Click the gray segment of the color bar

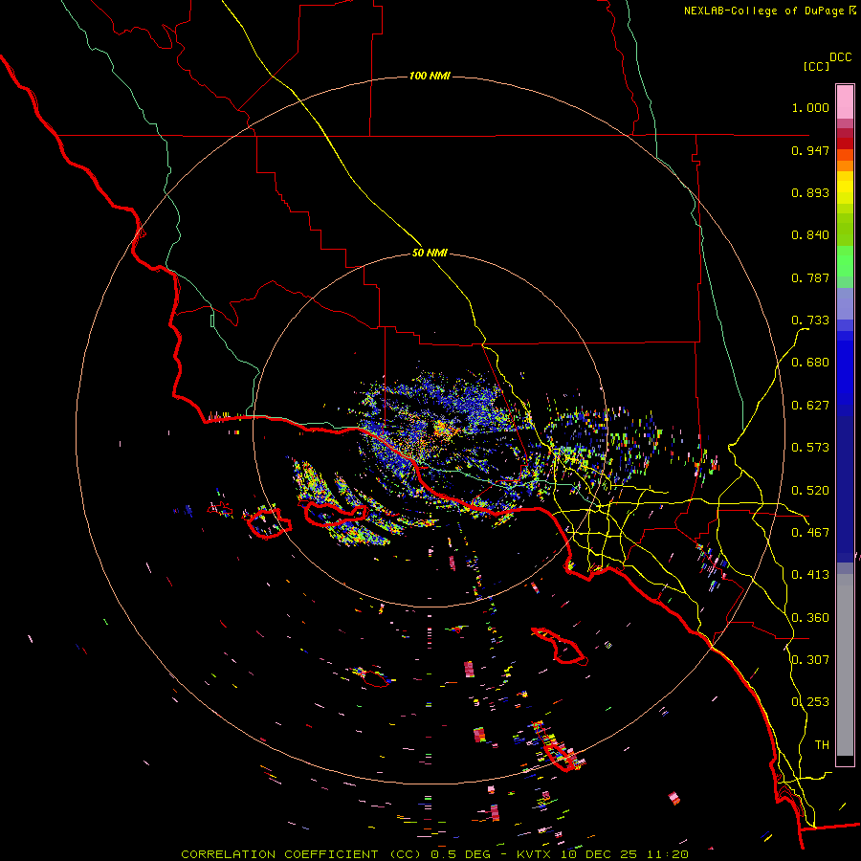pyautogui.click(x=845, y=665)
